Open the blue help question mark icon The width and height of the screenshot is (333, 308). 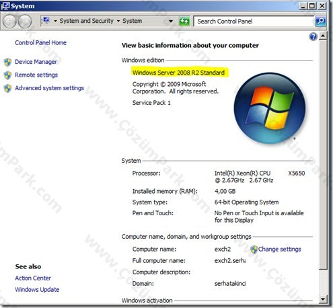point(313,36)
